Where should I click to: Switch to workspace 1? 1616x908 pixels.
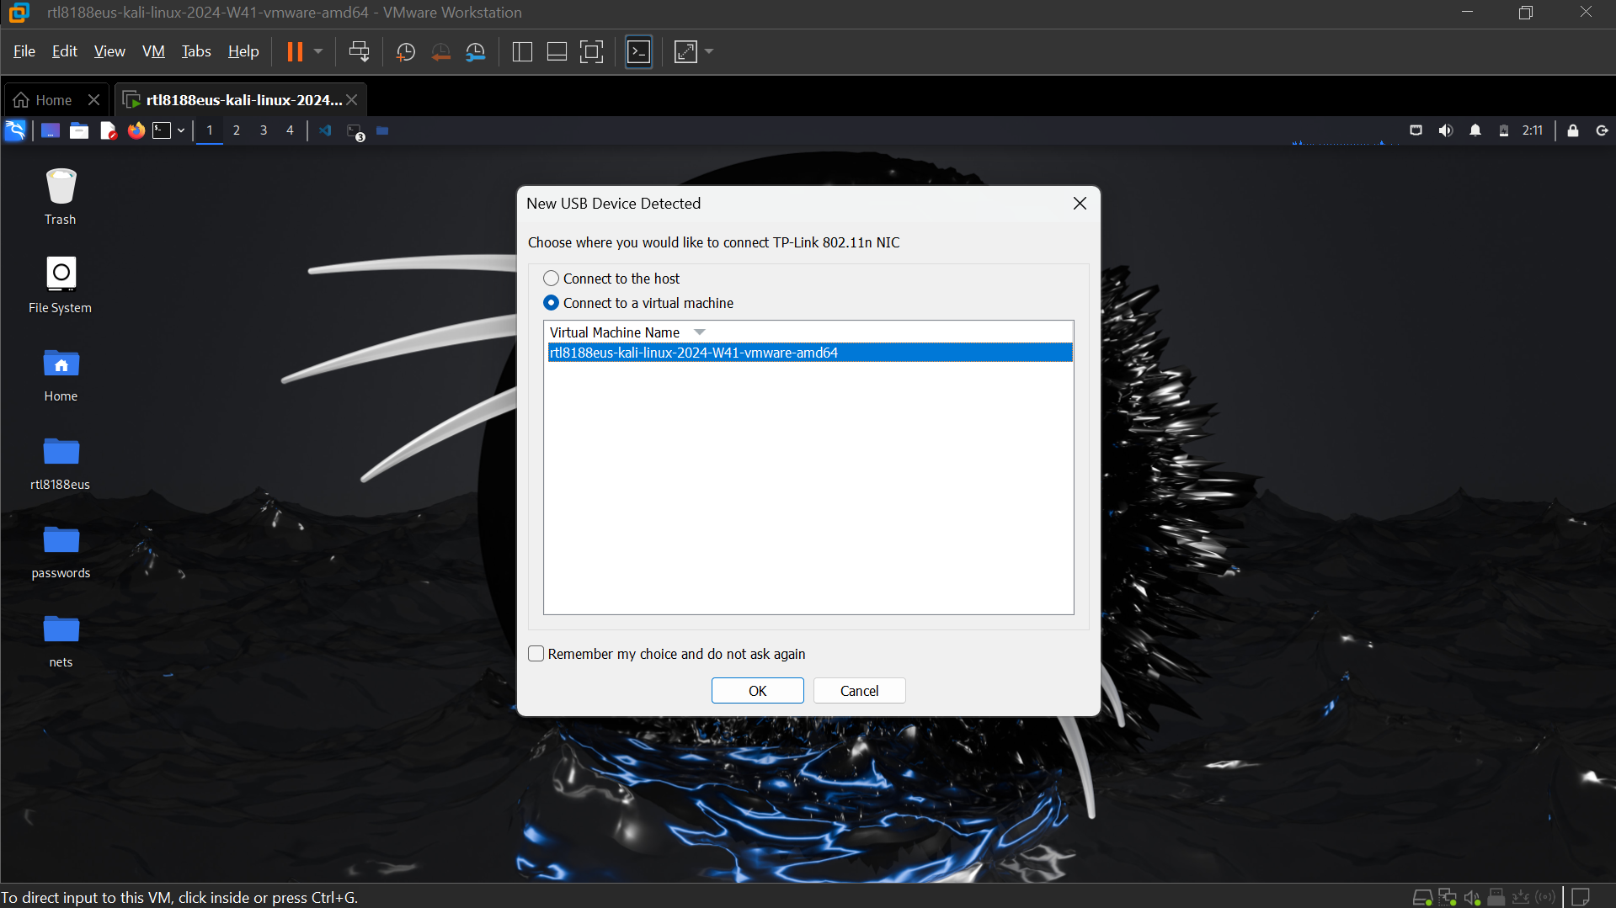[x=210, y=130]
